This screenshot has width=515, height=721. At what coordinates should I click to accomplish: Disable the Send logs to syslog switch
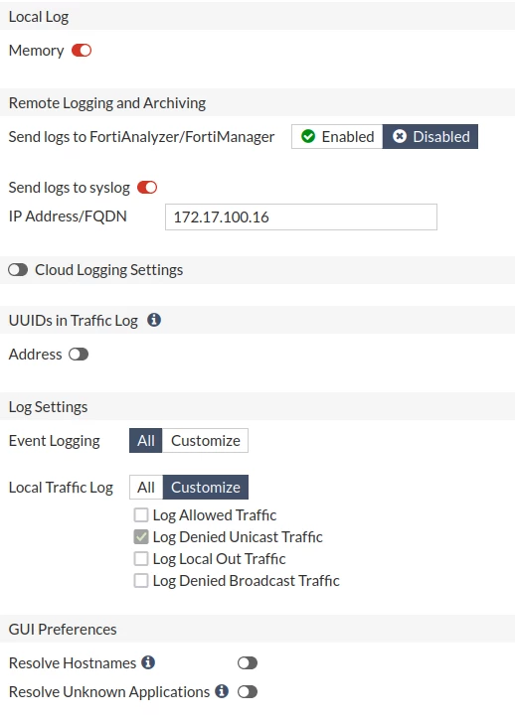pyautogui.click(x=147, y=187)
